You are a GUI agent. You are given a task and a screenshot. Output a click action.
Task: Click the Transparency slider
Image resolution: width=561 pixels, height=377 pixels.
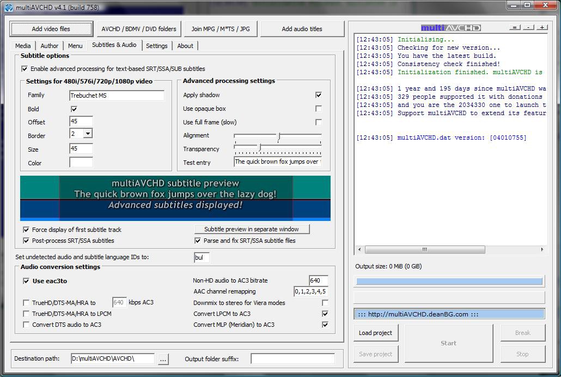(x=278, y=148)
